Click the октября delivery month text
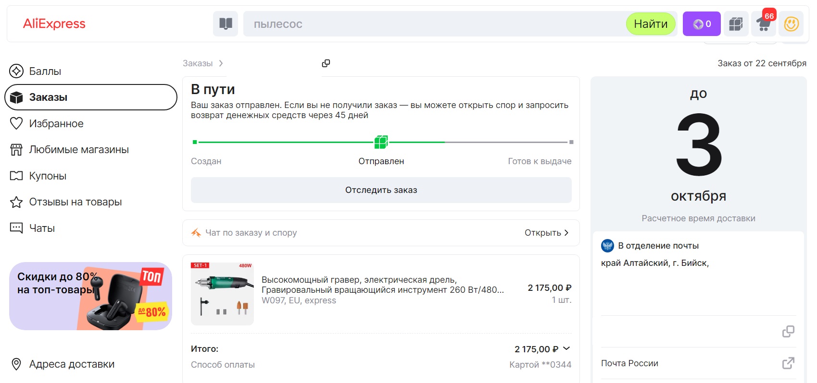 coord(699,196)
